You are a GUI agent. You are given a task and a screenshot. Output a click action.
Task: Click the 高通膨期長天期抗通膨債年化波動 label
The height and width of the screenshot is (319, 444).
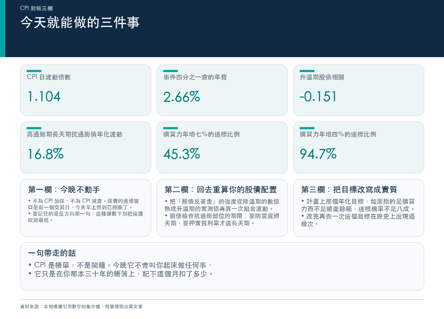coord(74,134)
